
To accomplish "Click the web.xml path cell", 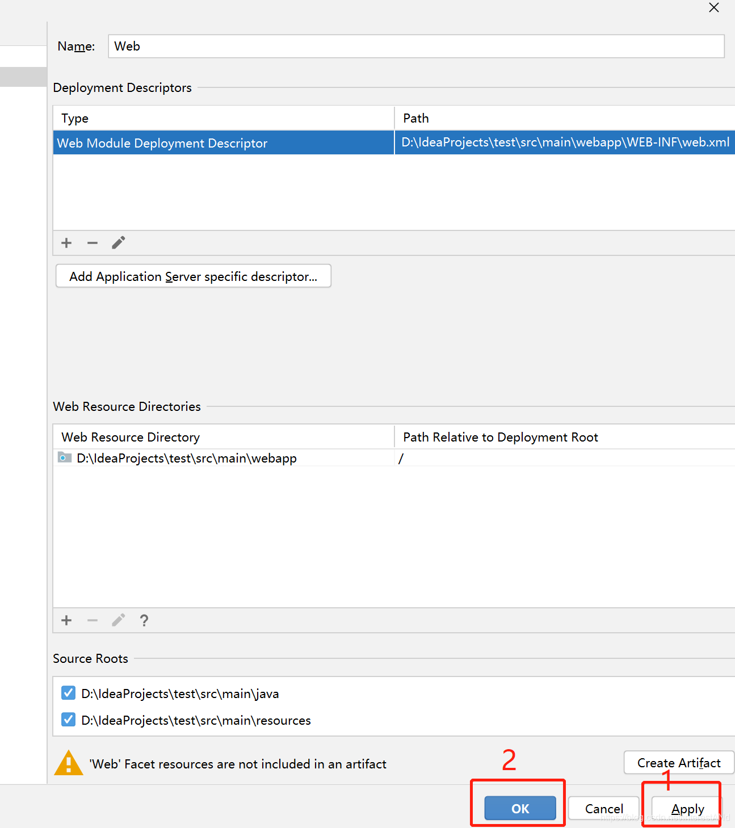I will tap(565, 142).
